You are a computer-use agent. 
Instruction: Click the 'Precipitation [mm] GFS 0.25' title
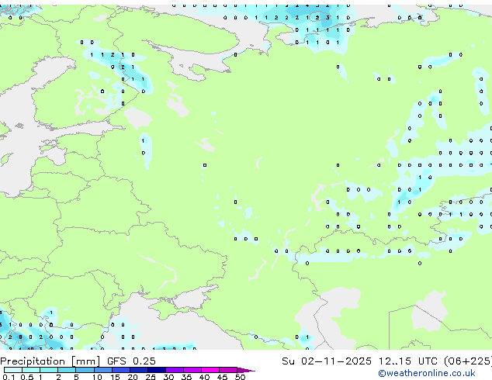click(x=78, y=361)
